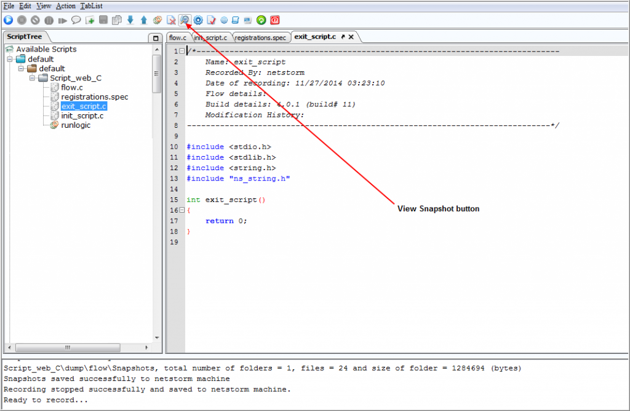The height and width of the screenshot is (411, 630).
Task: Collapse the top-level default project node
Action: pos(10,59)
